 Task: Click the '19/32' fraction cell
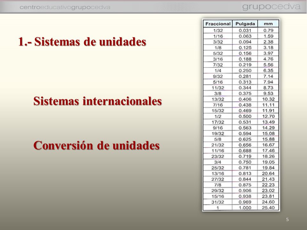click(x=218, y=134)
